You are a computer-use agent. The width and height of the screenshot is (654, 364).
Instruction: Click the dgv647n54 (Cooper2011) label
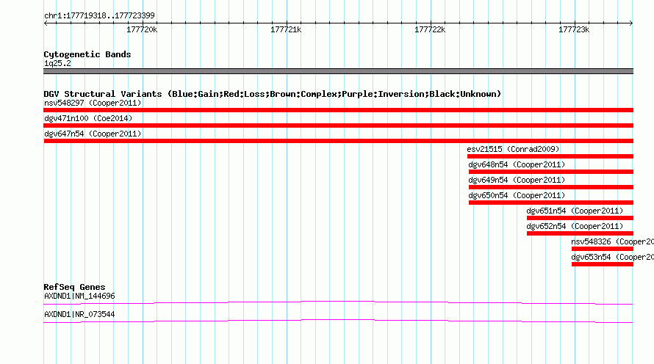[x=93, y=134]
